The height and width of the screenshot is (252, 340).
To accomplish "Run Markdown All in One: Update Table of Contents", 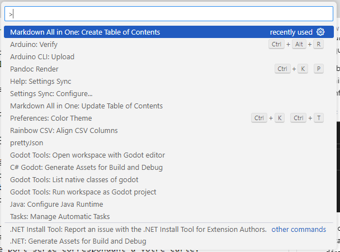I will pos(86,106).
